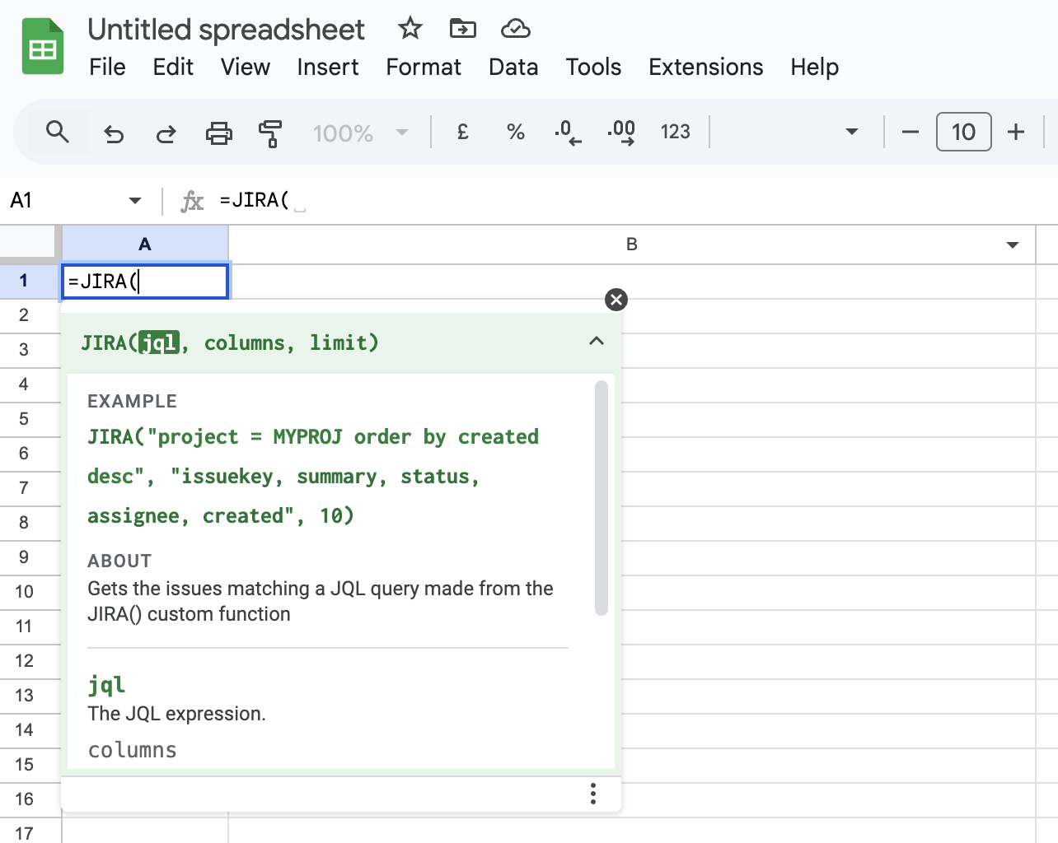Open the View menu
Image resolution: width=1058 pixels, height=843 pixels.
coord(245,67)
